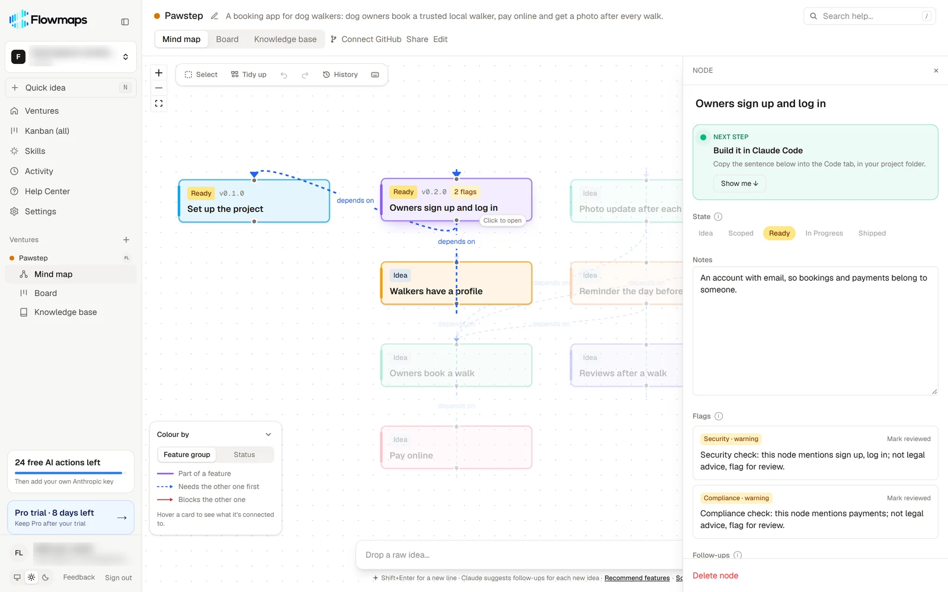Collapse the sidebar panel icon
Screen dimensions: 948x592
(125, 22)
